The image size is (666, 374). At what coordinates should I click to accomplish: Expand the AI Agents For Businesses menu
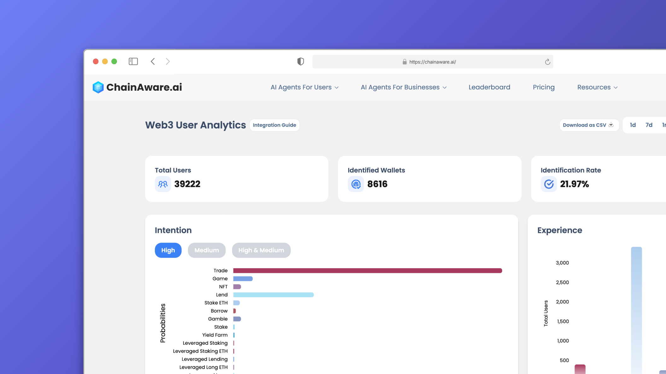click(404, 87)
